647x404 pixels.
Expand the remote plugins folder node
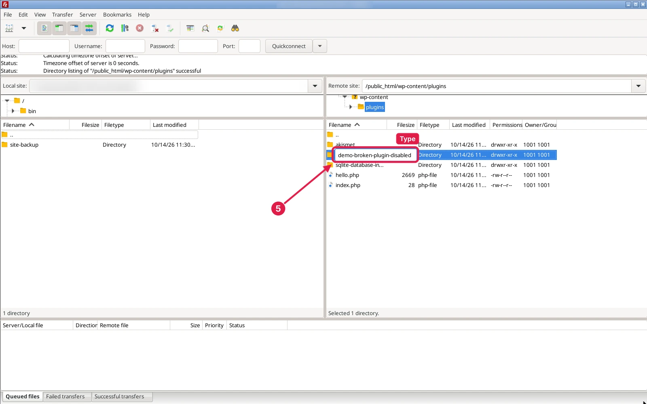click(351, 107)
